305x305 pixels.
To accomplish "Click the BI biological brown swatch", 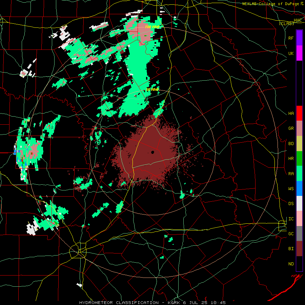I will [x=299, y=249].
